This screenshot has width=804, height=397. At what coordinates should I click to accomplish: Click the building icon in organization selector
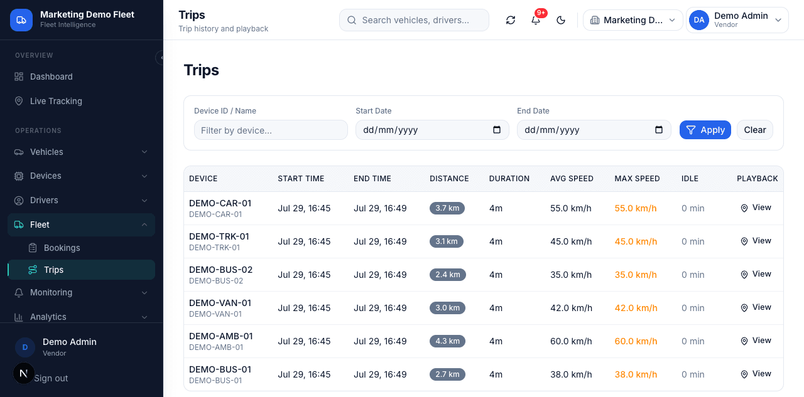coord(595,20)
